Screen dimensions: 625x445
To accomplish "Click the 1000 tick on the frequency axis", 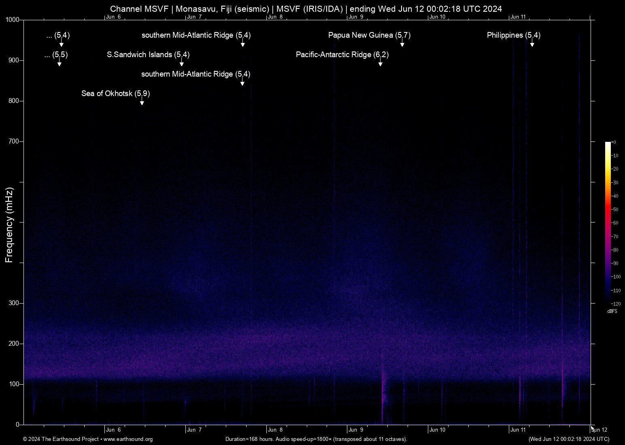I will pyautogui.click(x=12, y=20).
